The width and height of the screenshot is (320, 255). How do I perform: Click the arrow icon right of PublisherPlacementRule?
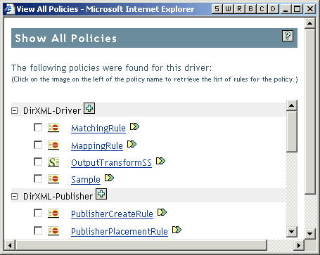177,230
